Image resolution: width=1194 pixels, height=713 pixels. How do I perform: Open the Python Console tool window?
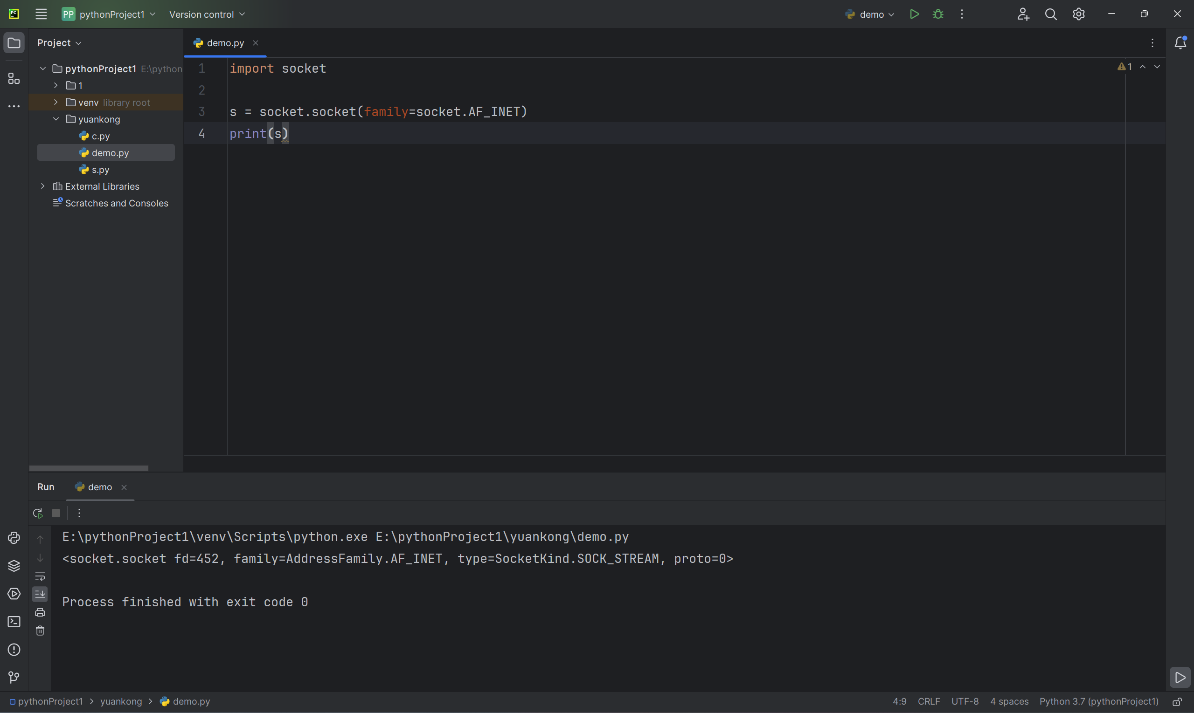[14, 538]
